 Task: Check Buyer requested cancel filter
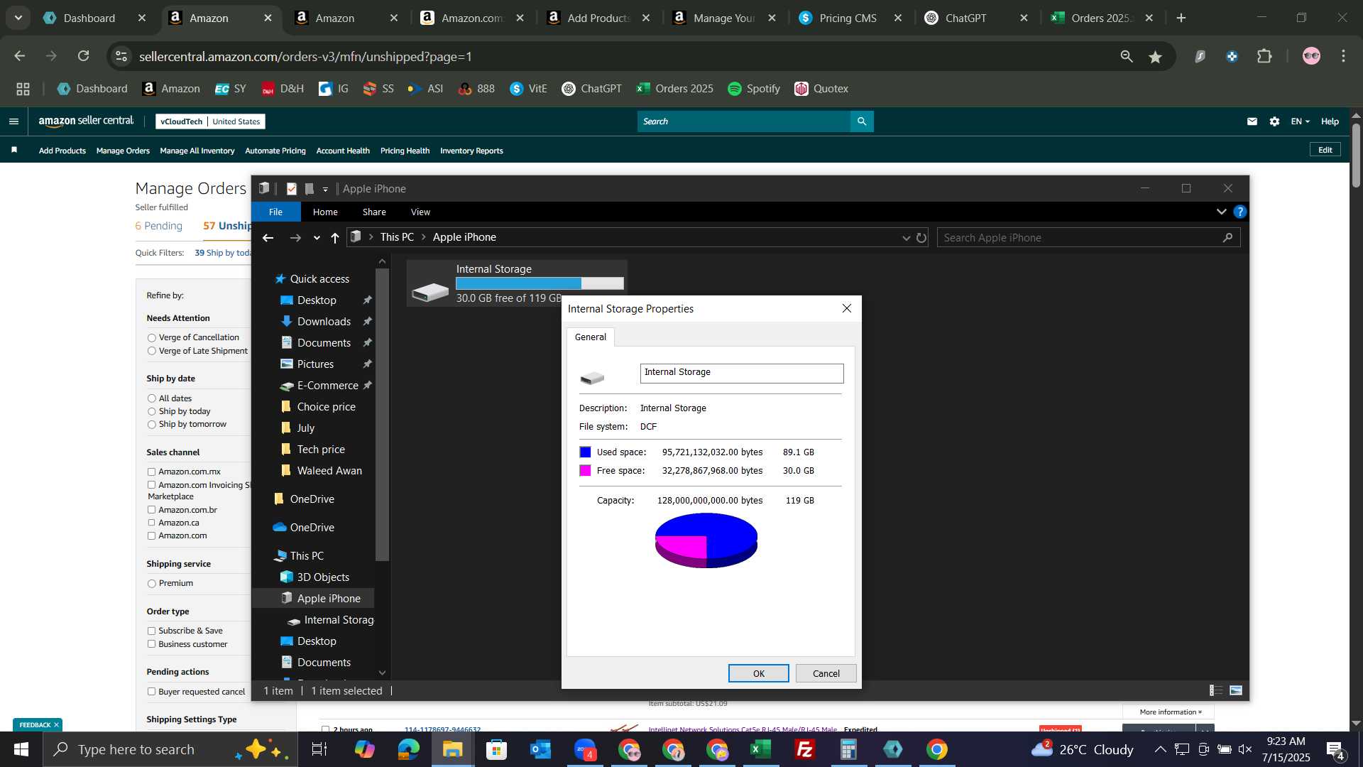coord(151,692)
